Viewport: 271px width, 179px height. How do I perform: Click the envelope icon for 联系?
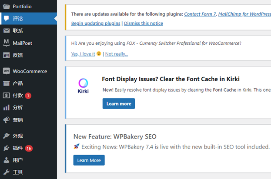[x=7, y=31]
